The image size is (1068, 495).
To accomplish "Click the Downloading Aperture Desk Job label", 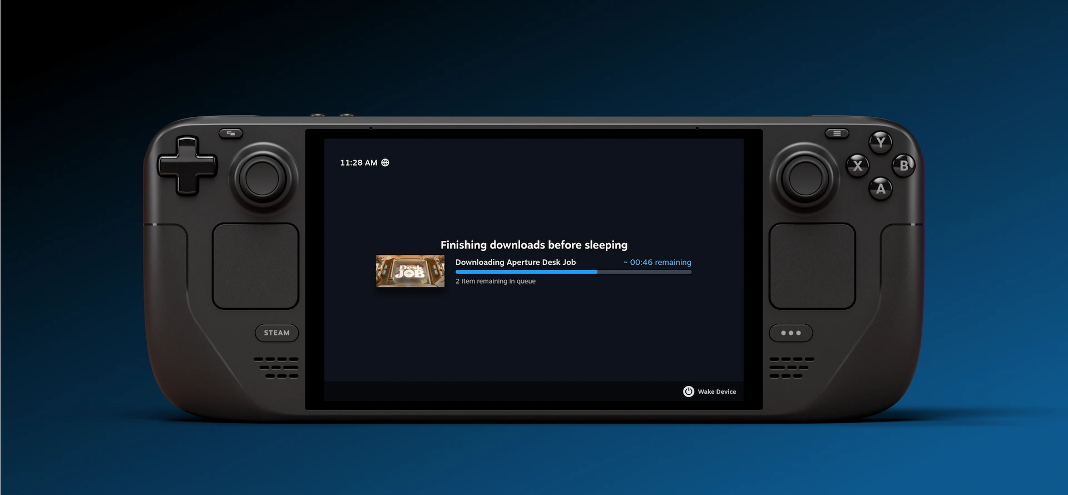I will click(x=516, y=263).
